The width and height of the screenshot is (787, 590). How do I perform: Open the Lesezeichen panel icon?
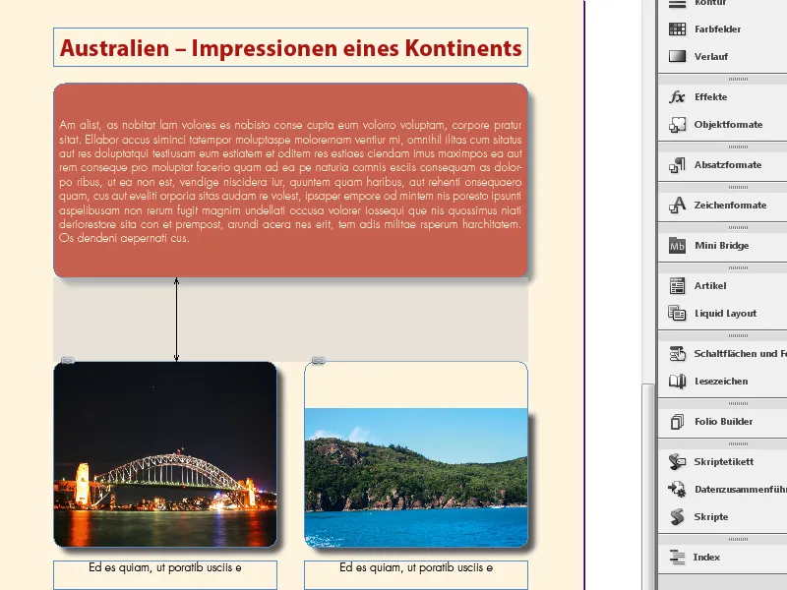tap(676, 382)
